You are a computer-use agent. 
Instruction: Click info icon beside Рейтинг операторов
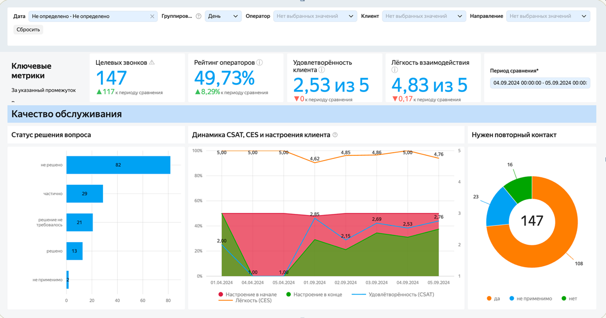[260, 62]
